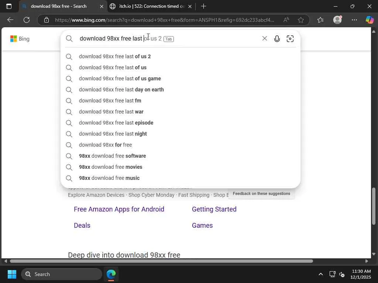Open the Getting Started link
The height and width of the screenshot is (283, 378).
pos(214,209)
